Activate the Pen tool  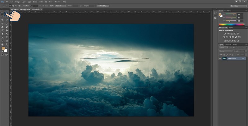tap(2, 37)
